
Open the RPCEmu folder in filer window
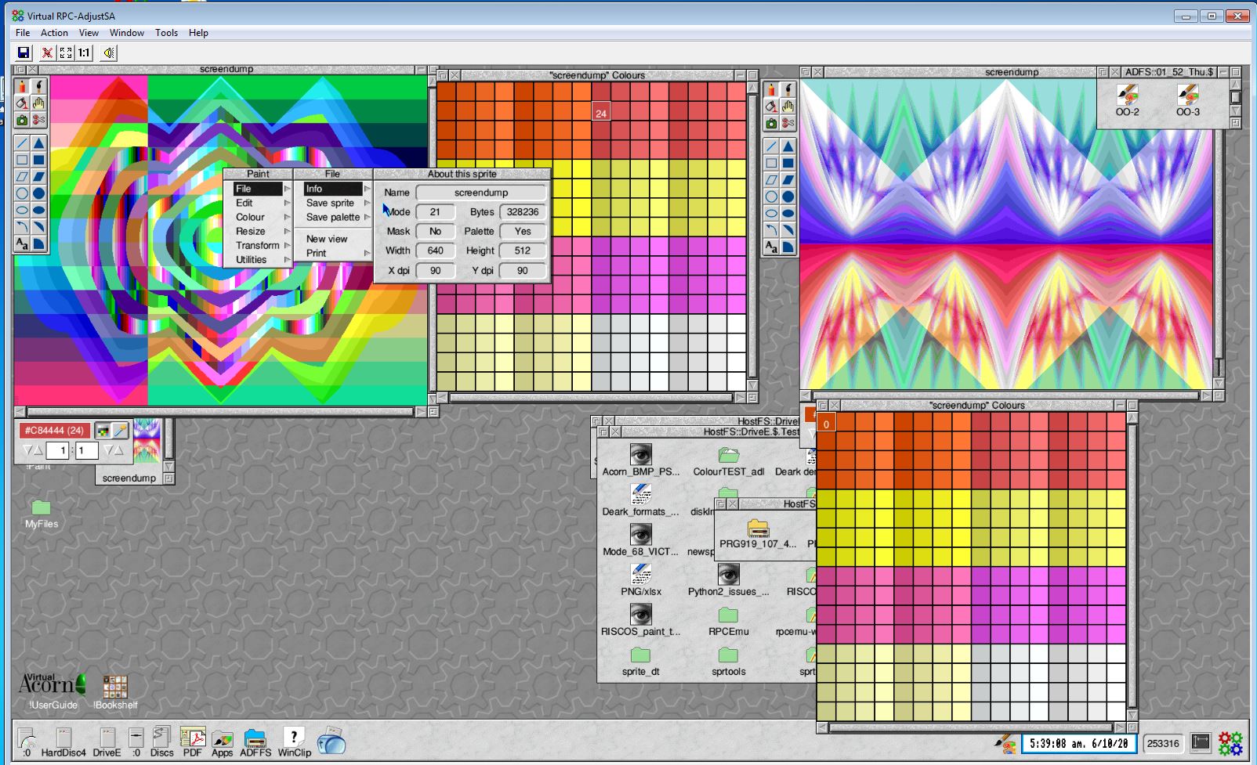pos(728,622)
